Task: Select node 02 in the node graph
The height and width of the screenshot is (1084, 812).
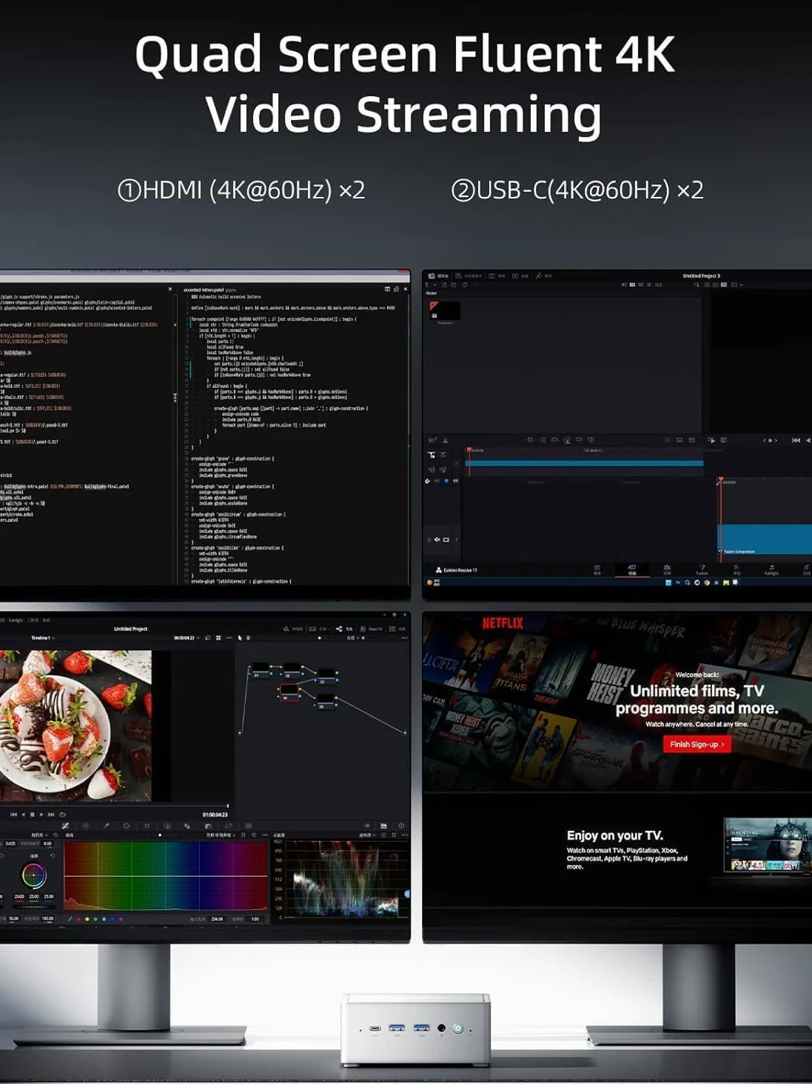Action: [x=292, y=671]
